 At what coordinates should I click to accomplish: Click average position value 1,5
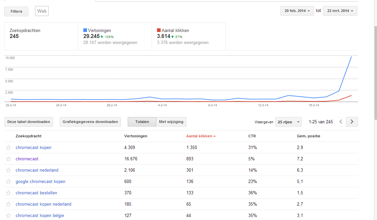click(300, 193)
